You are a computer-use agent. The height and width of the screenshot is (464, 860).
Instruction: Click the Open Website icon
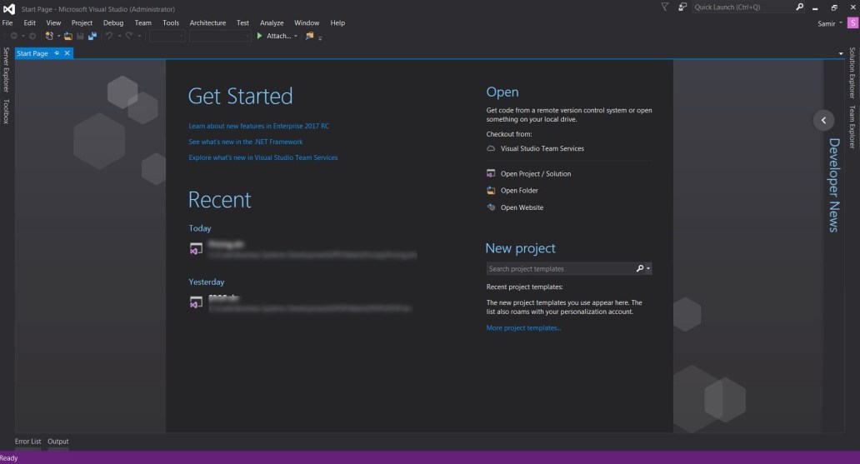(x=491, y=207)
